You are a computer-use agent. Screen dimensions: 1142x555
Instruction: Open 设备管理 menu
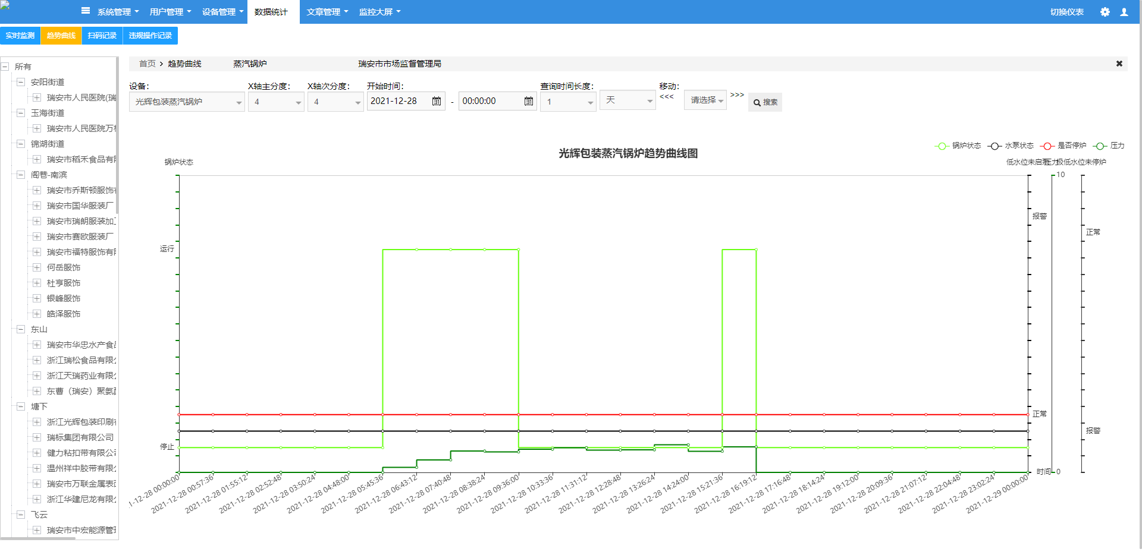(x=222, y=12)
